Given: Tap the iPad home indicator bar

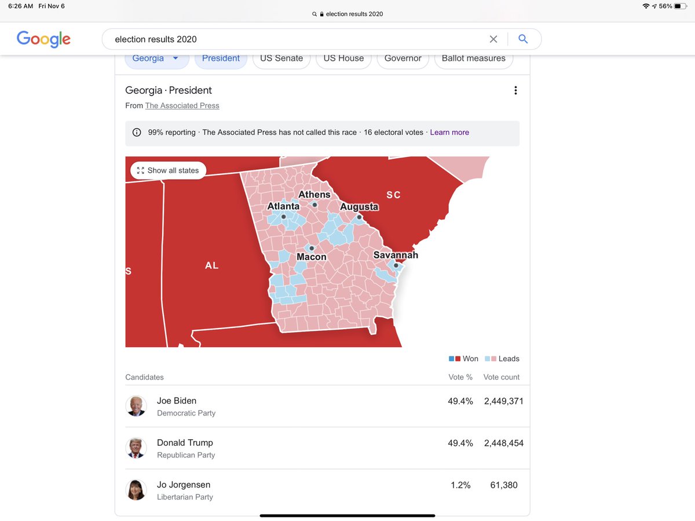Looking at the screenshot, I should (x=348, y=515).
